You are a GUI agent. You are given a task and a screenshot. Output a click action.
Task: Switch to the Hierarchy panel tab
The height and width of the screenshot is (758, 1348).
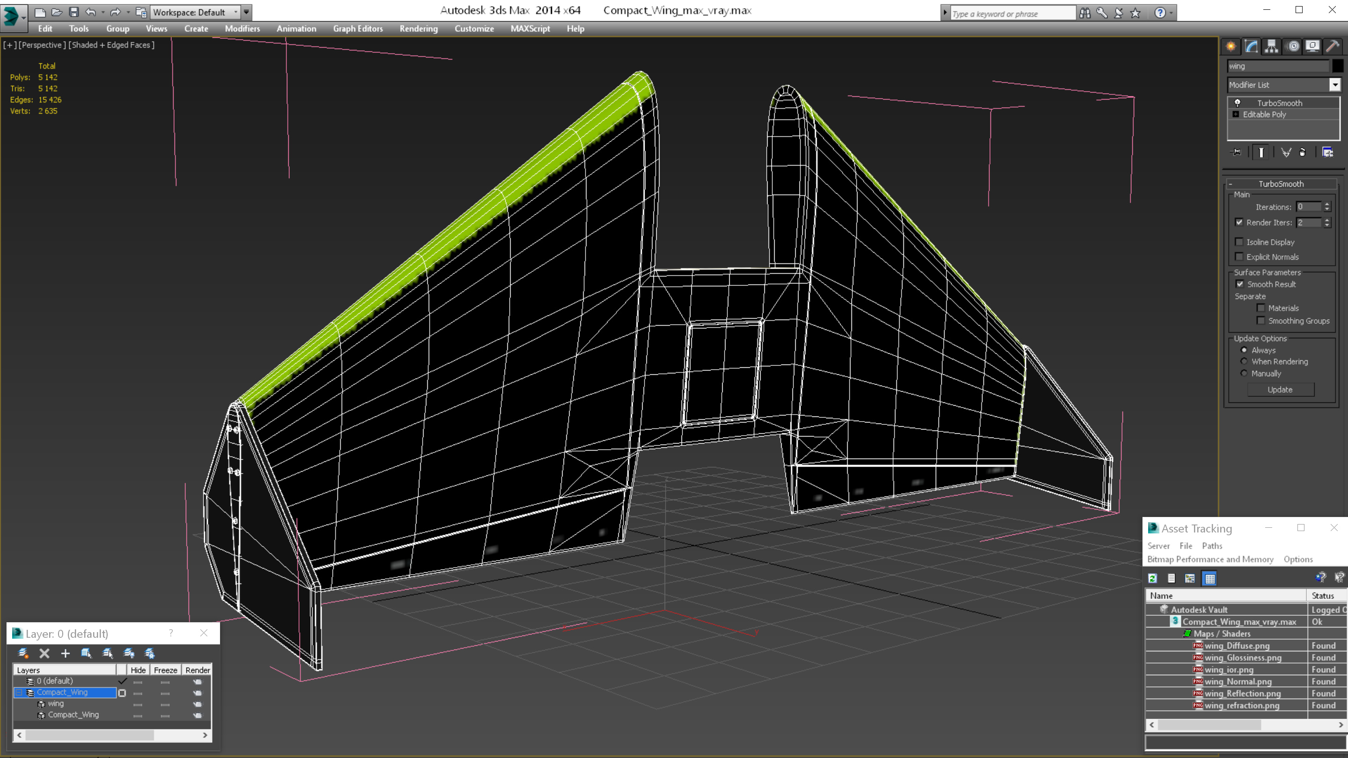tap(1272, 47)
